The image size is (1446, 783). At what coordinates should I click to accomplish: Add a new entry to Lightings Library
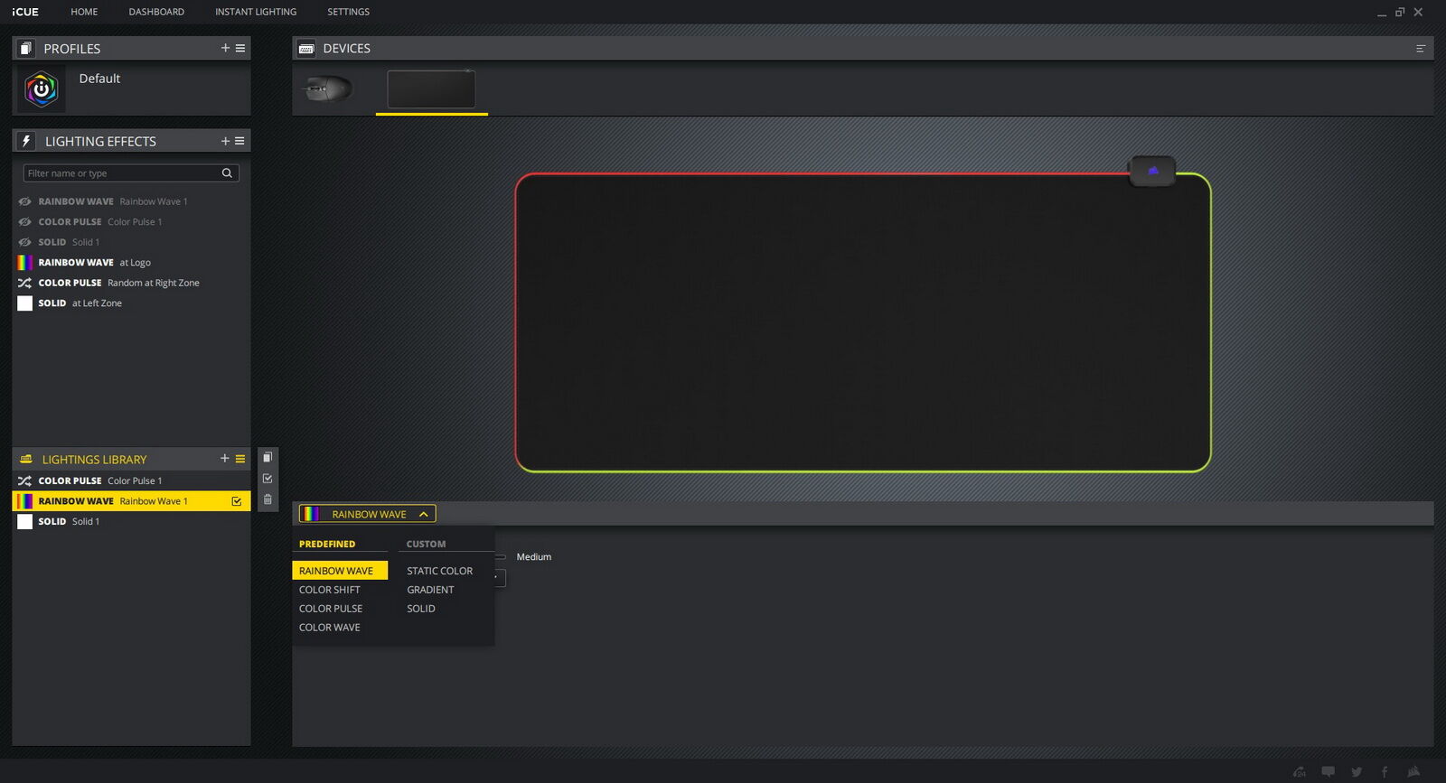coord(225,459)
